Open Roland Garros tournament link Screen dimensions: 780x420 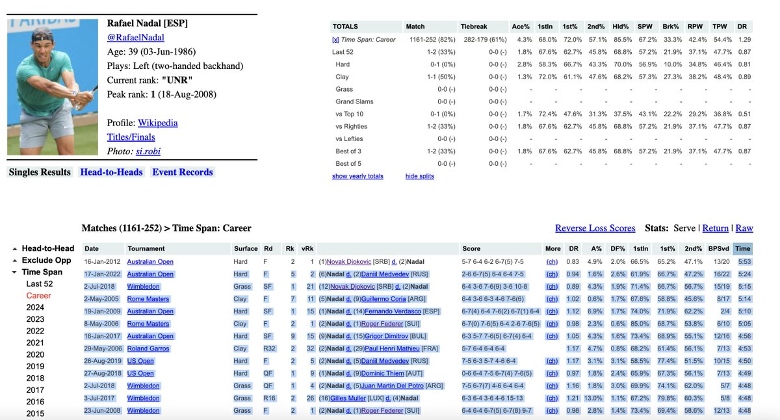point(149,348)
